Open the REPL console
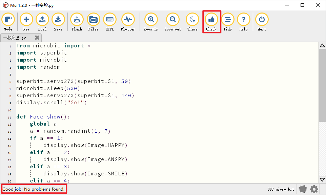This screenshot has width=326, height=195. coord(109,22)
